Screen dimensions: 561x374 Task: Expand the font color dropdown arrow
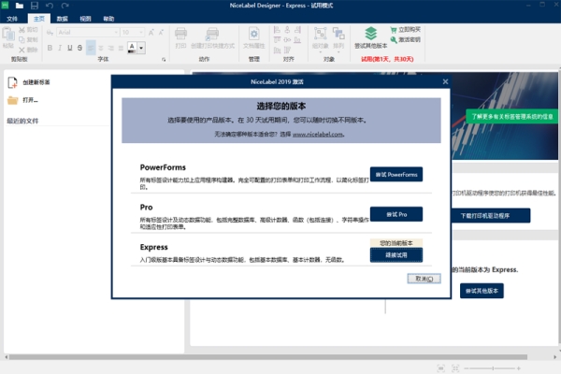point(142,47)
